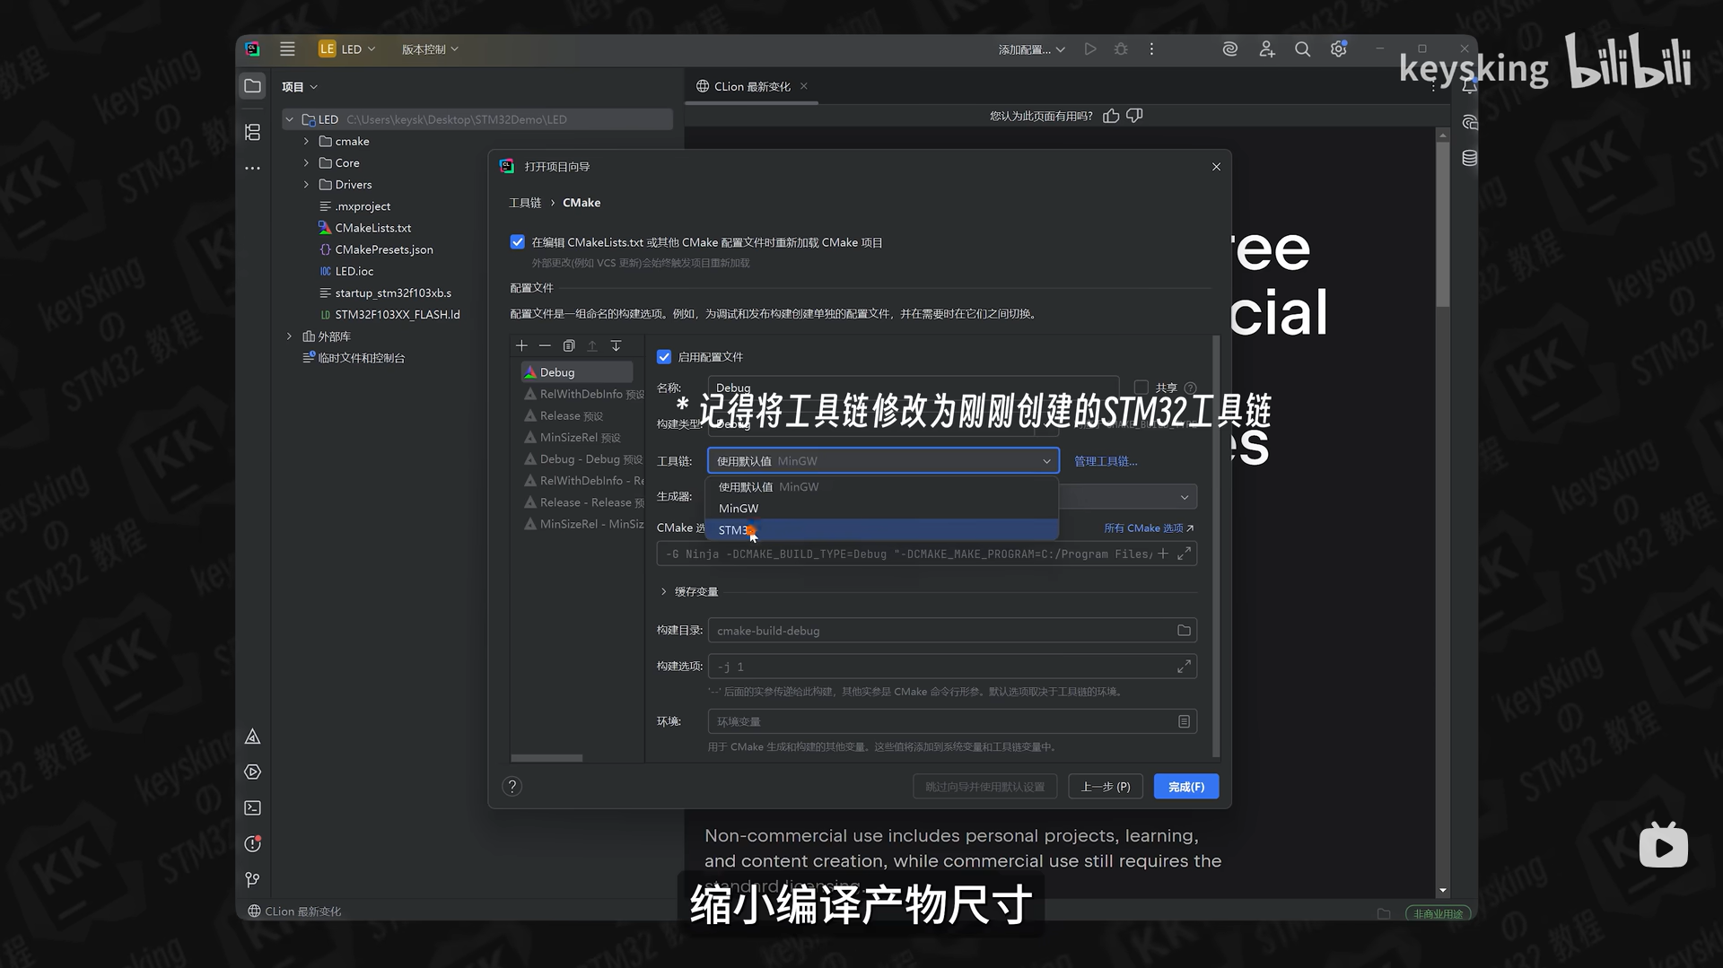This screenshot has width=1723, height=968.
Task: Click toolchain breadcrumb in wizard
Action: pos(525,203)
